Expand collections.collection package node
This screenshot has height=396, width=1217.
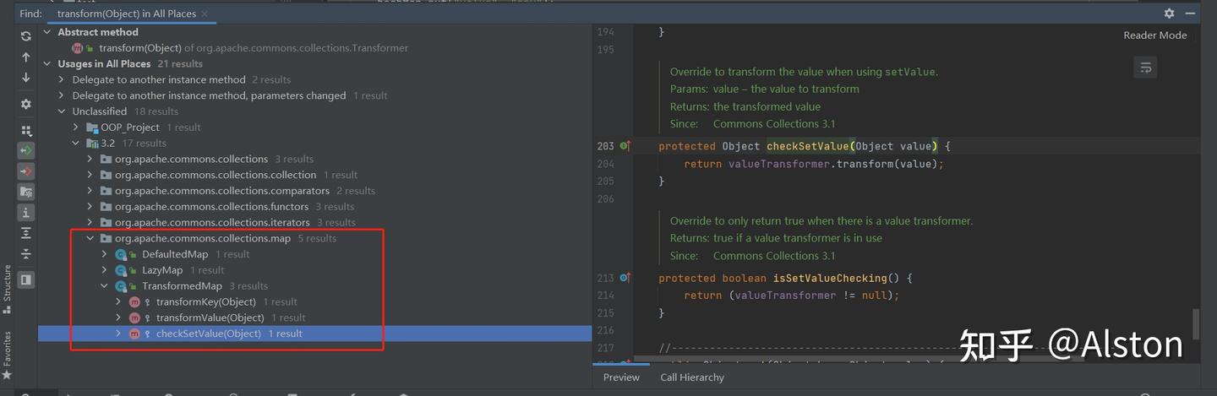[x=90, y=175]
